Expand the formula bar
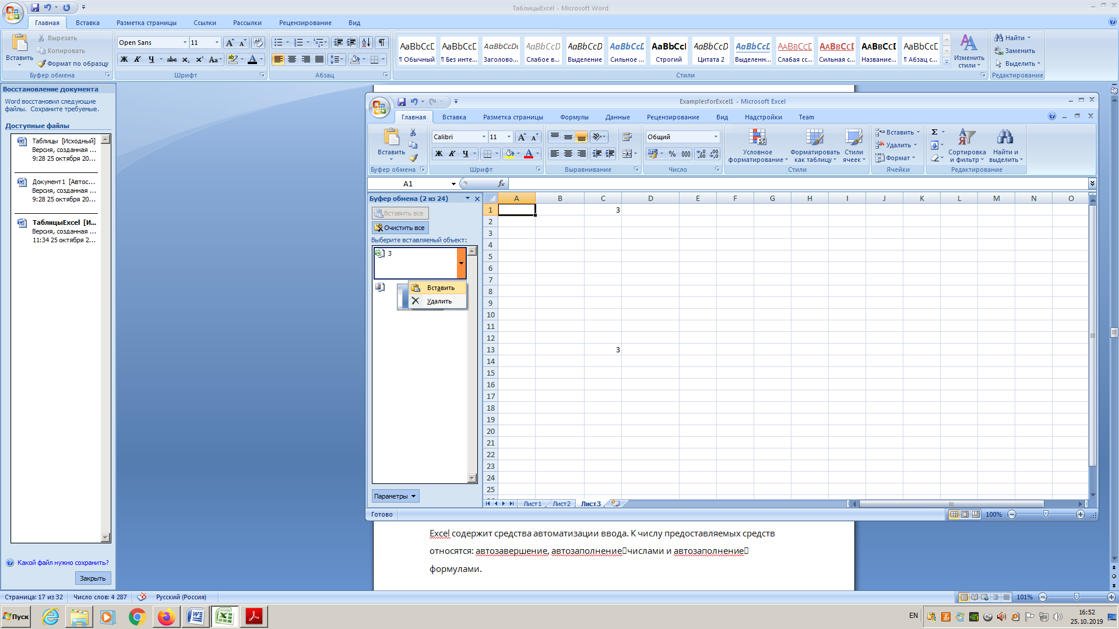Viewport: 1119px width, 629px height. click(x=1092, y=183)
